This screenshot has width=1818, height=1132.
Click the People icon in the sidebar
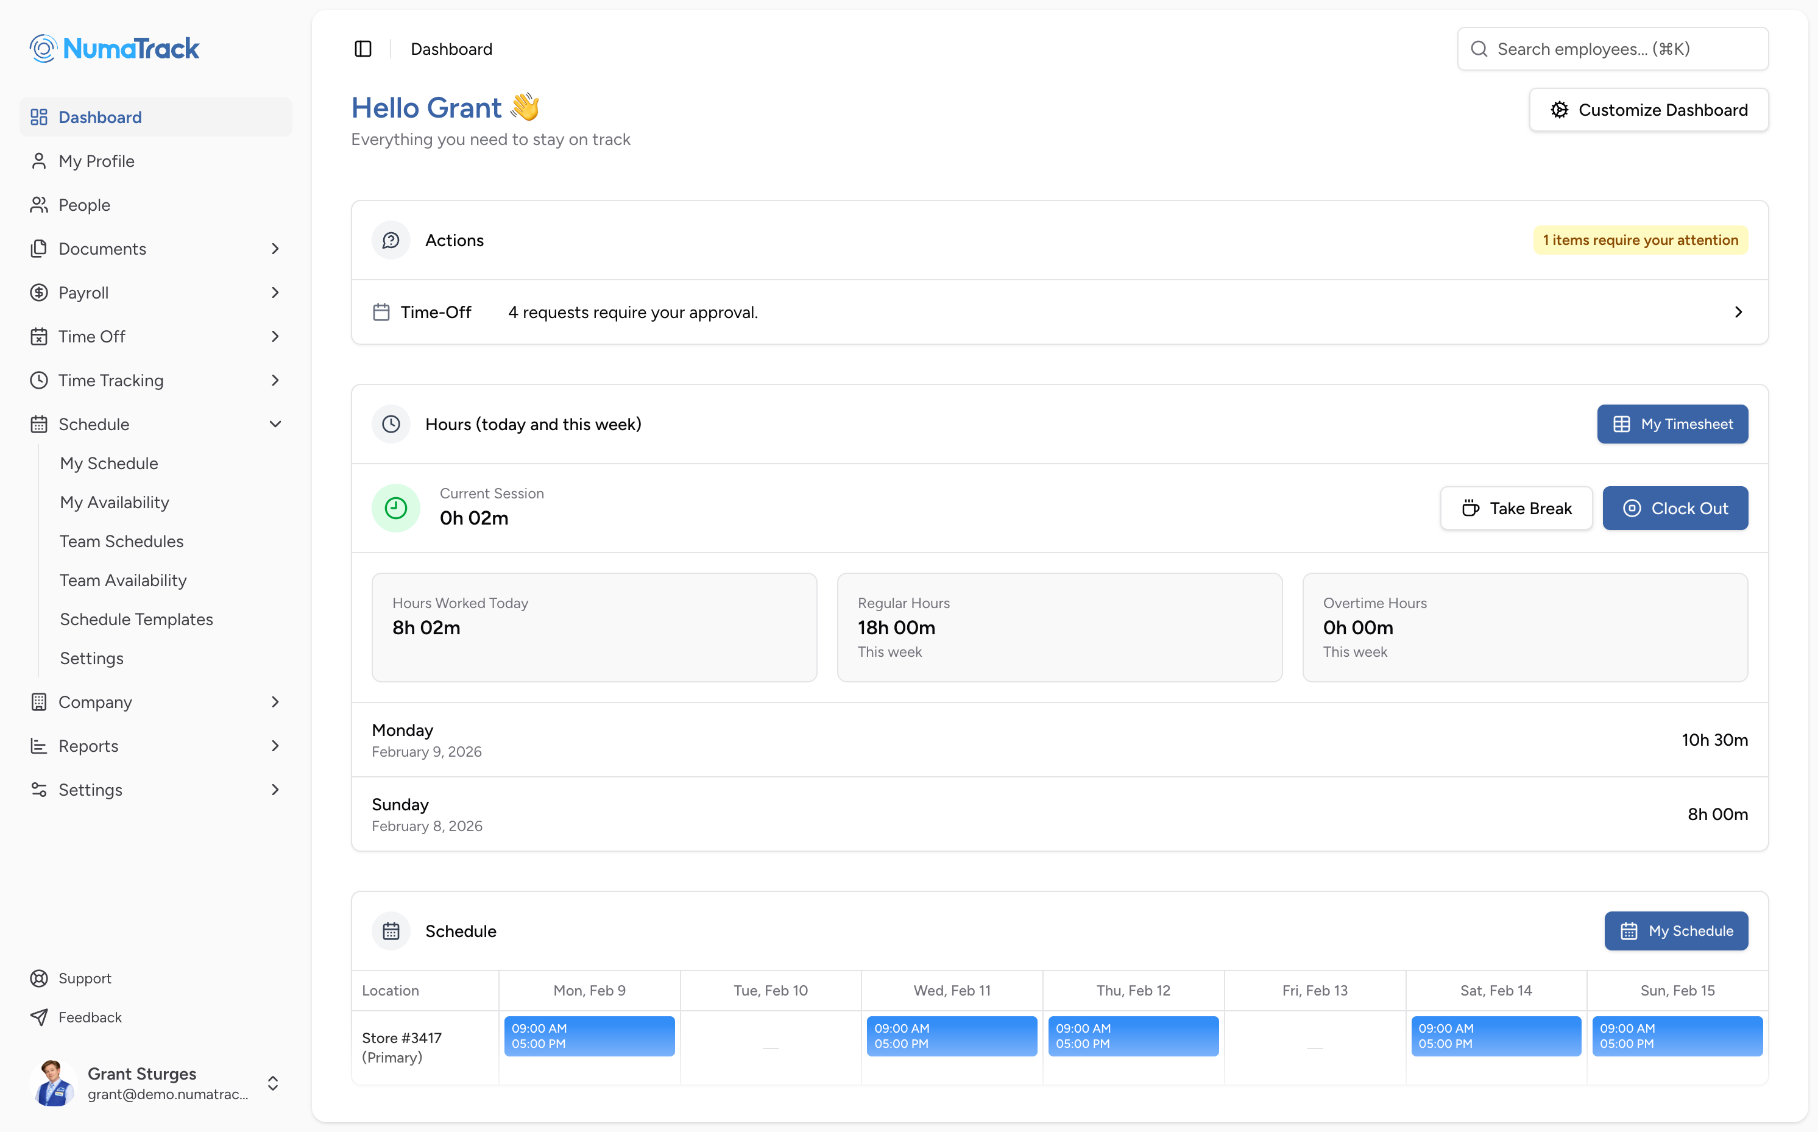40,204
